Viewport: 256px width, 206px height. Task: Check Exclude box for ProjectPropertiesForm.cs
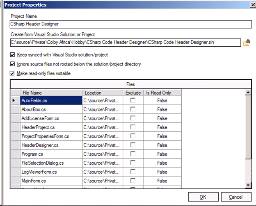pos(133,136)
